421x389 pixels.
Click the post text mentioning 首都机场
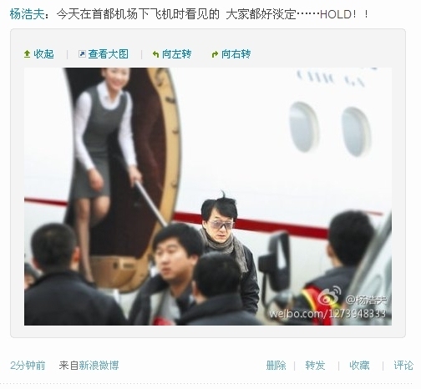(213, 14)
